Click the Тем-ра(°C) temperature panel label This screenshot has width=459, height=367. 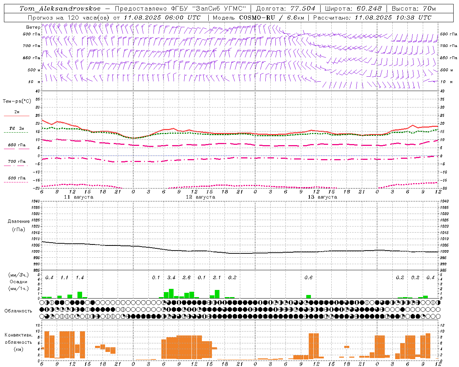[x=17, y=101]
